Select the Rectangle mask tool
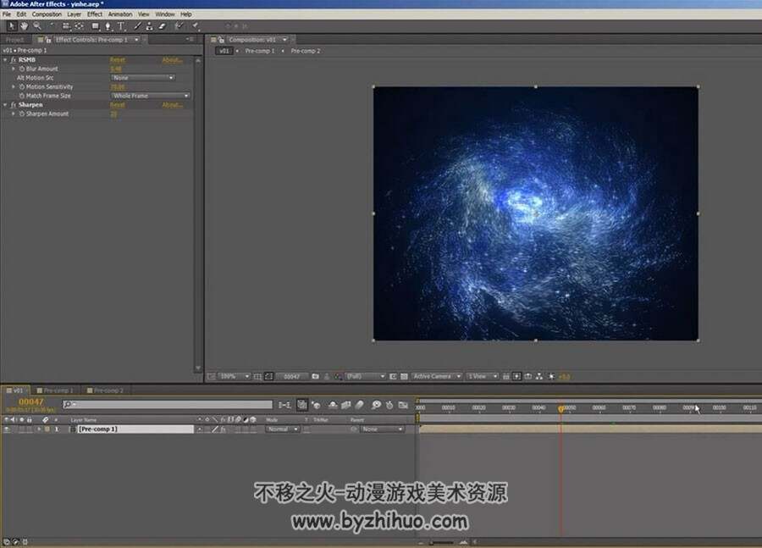Viewport: 762px width, 548px height. coord(95,25)
